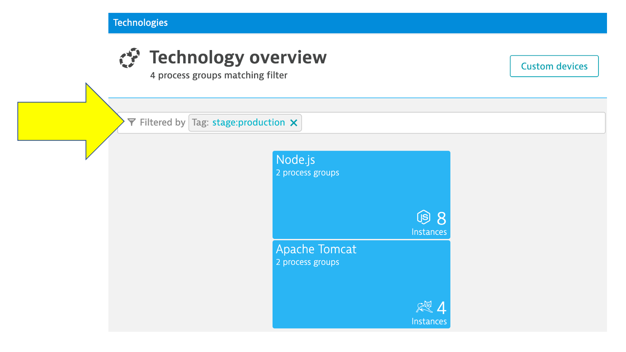Click the Technologies header label

140,23
